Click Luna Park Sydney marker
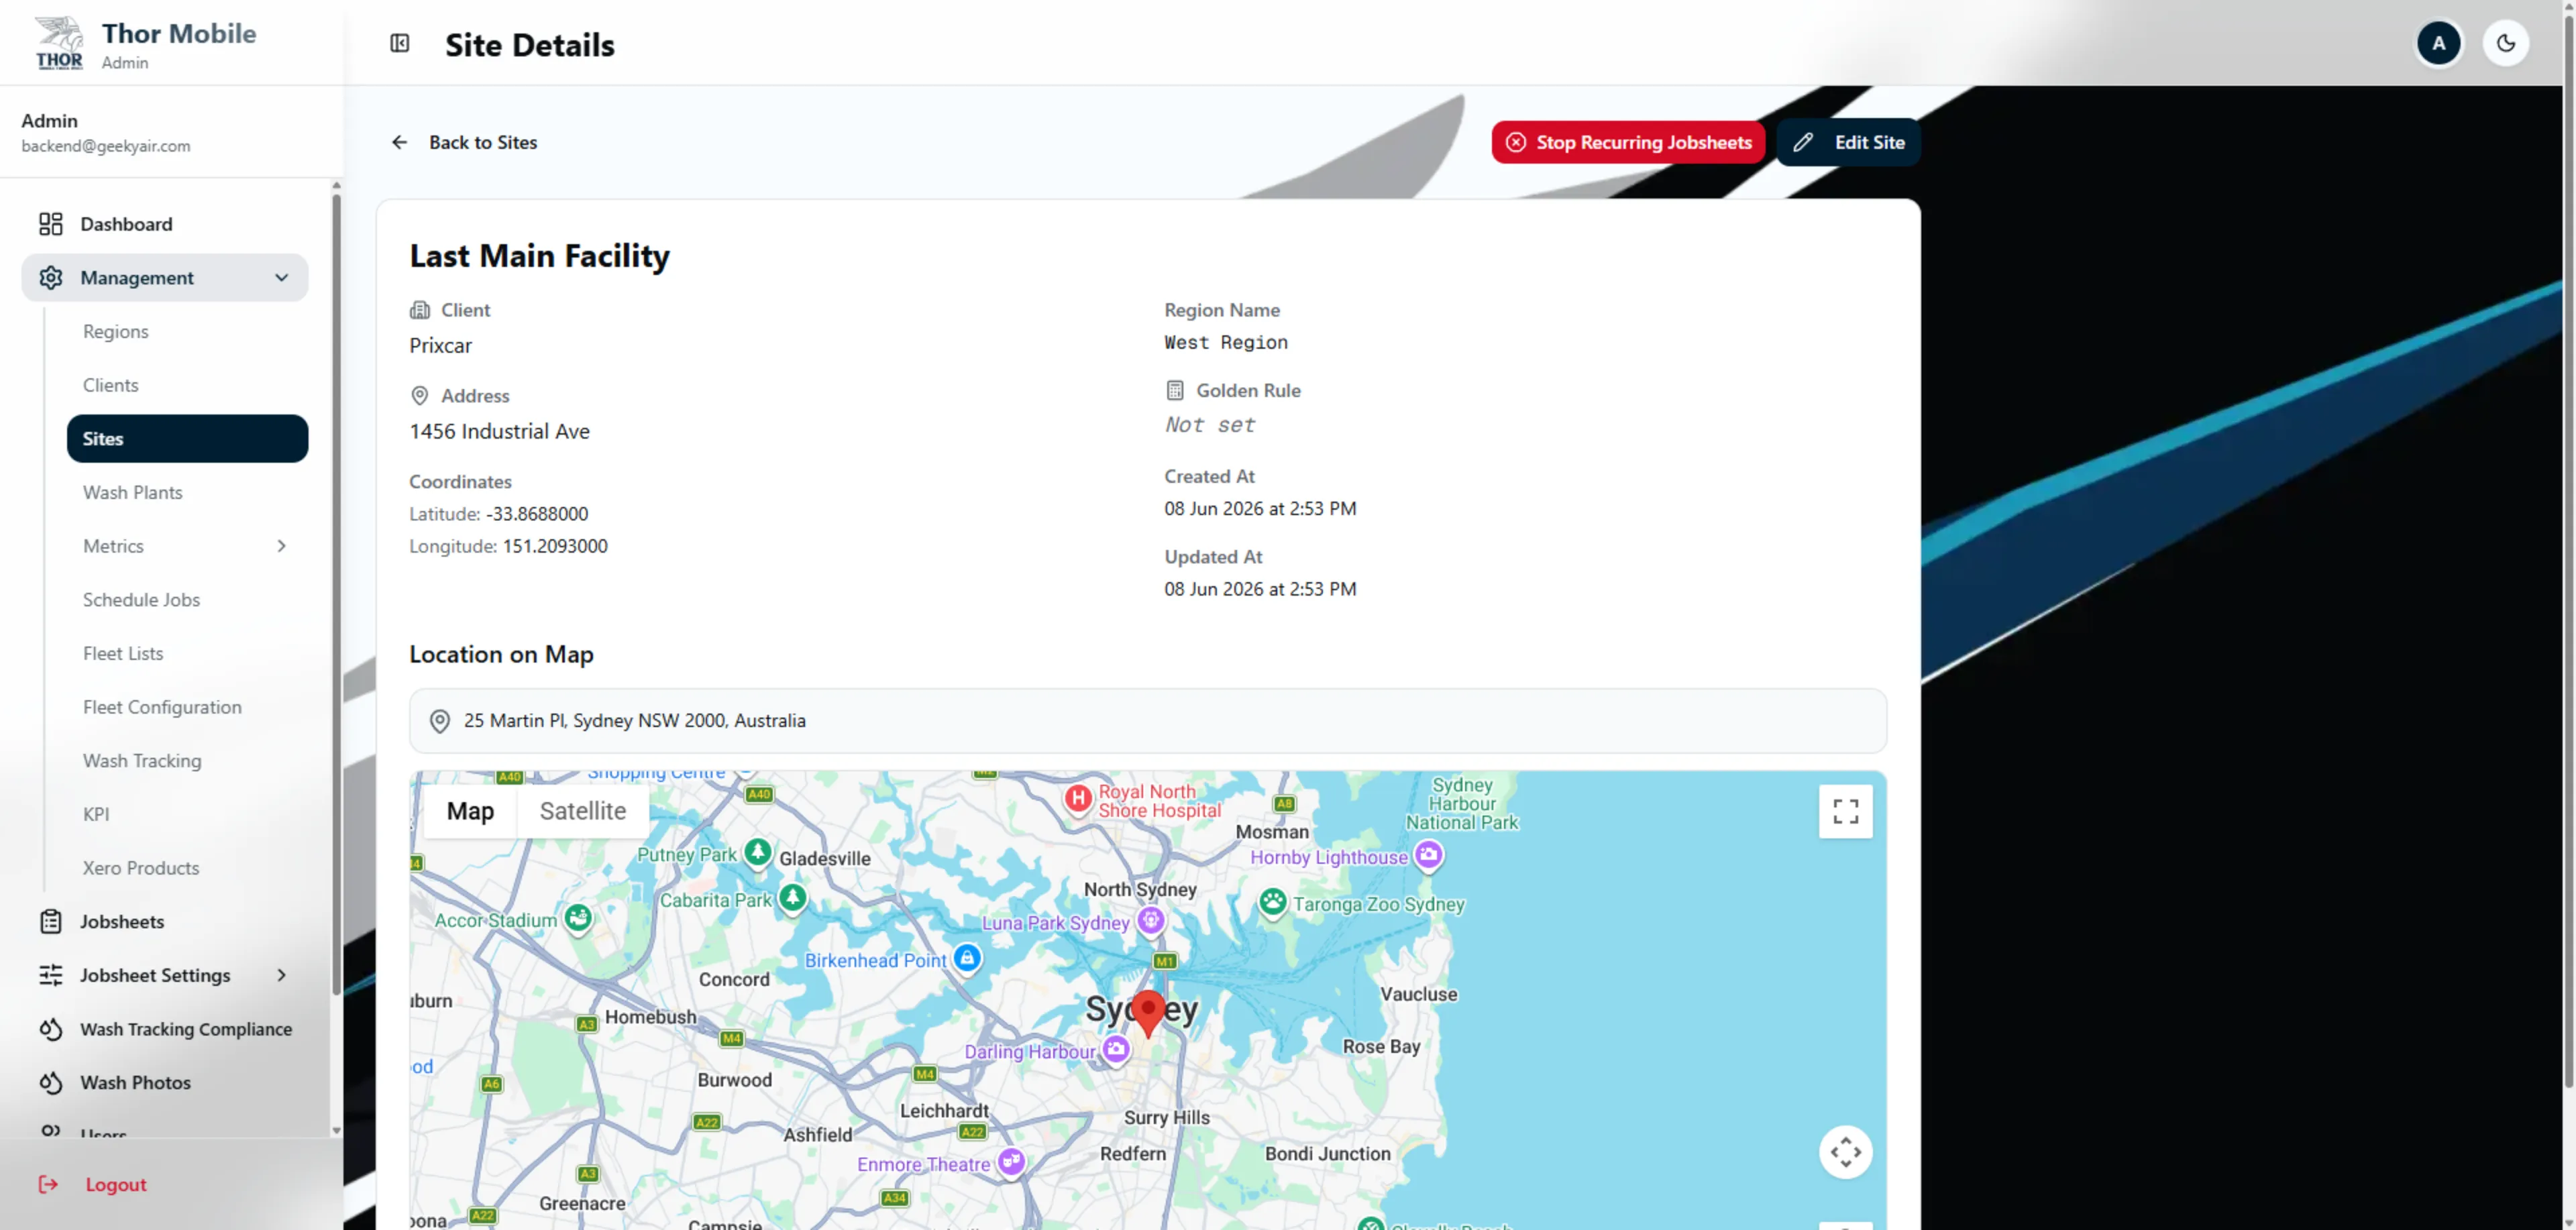The image size is (2576, 1230). (1151, 921)
